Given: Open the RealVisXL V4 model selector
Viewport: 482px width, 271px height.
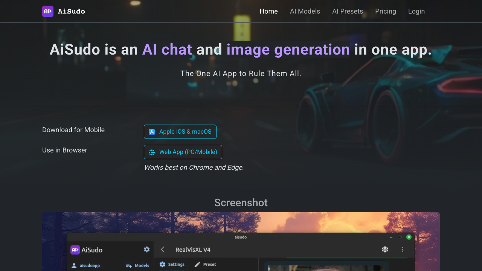Looking at the screenshot, I should click(193, 250).
